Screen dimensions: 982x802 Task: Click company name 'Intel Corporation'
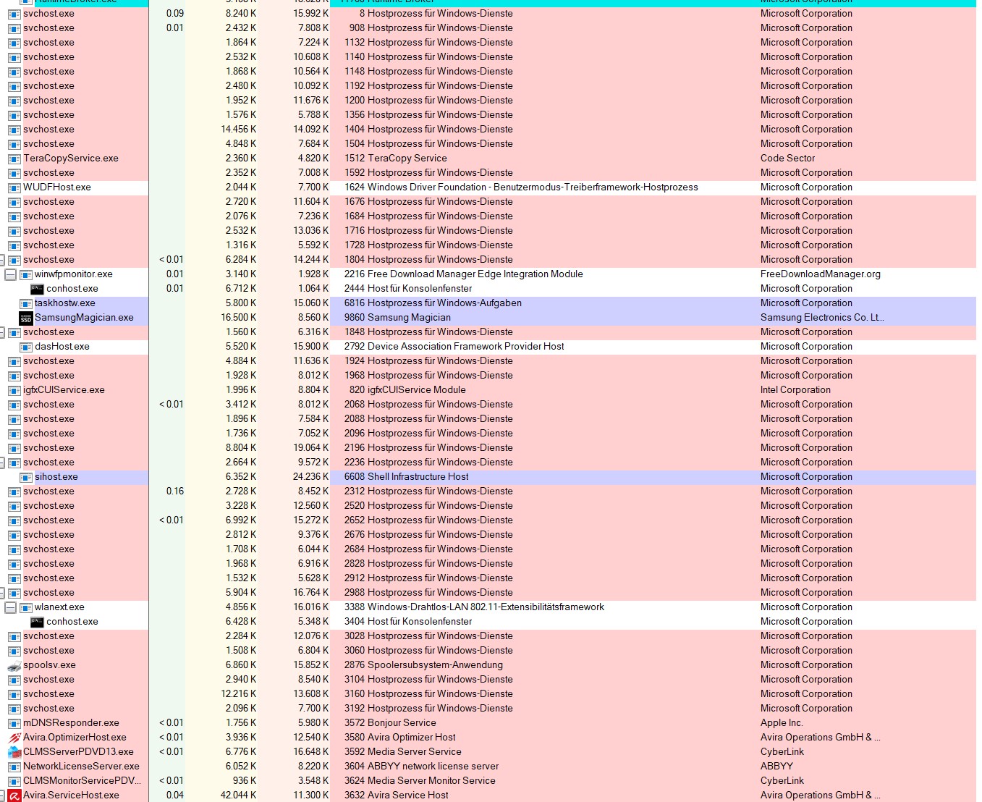[795, 390]
